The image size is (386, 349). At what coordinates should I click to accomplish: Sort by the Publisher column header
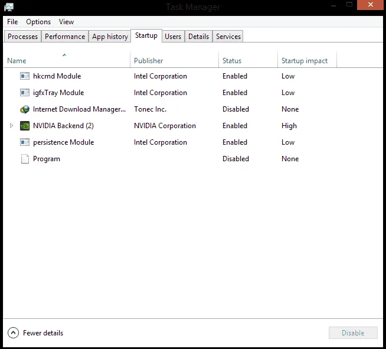click(174, 60)
